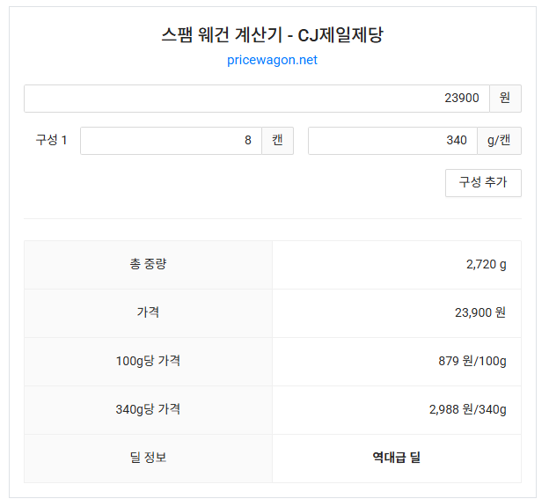Click the 역대급 딜 deal rating text

(396, 458)
